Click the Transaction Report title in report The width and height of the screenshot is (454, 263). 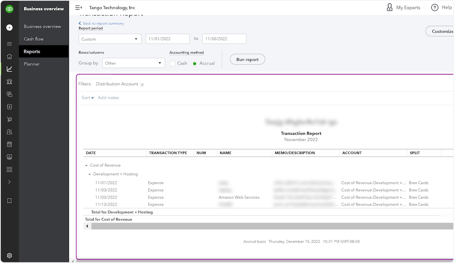pos(301,133)
